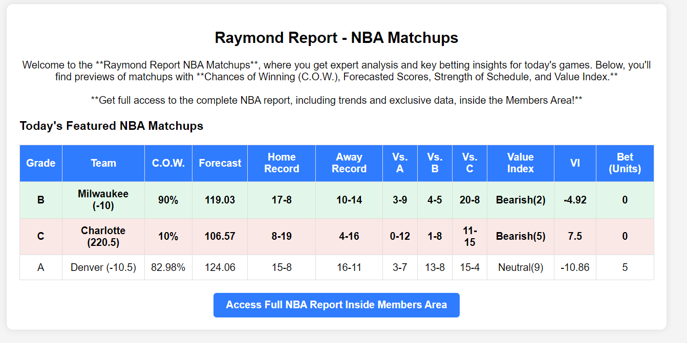Viewport: 687px width, 343px height.
Task: Click grade C in Charlotte row
Action: coord(41,237)
